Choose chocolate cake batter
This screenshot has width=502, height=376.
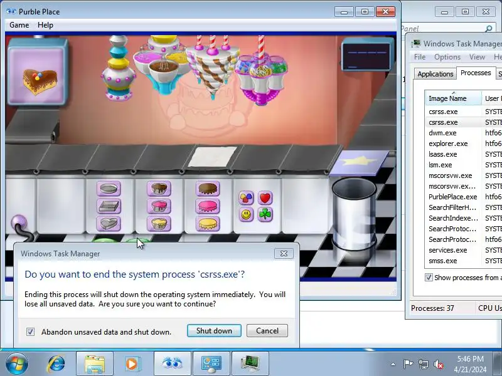(159, 189)
